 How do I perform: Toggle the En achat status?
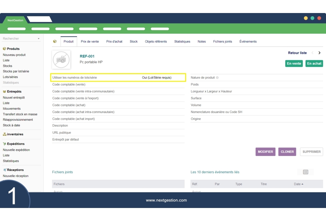coord(314,63)
